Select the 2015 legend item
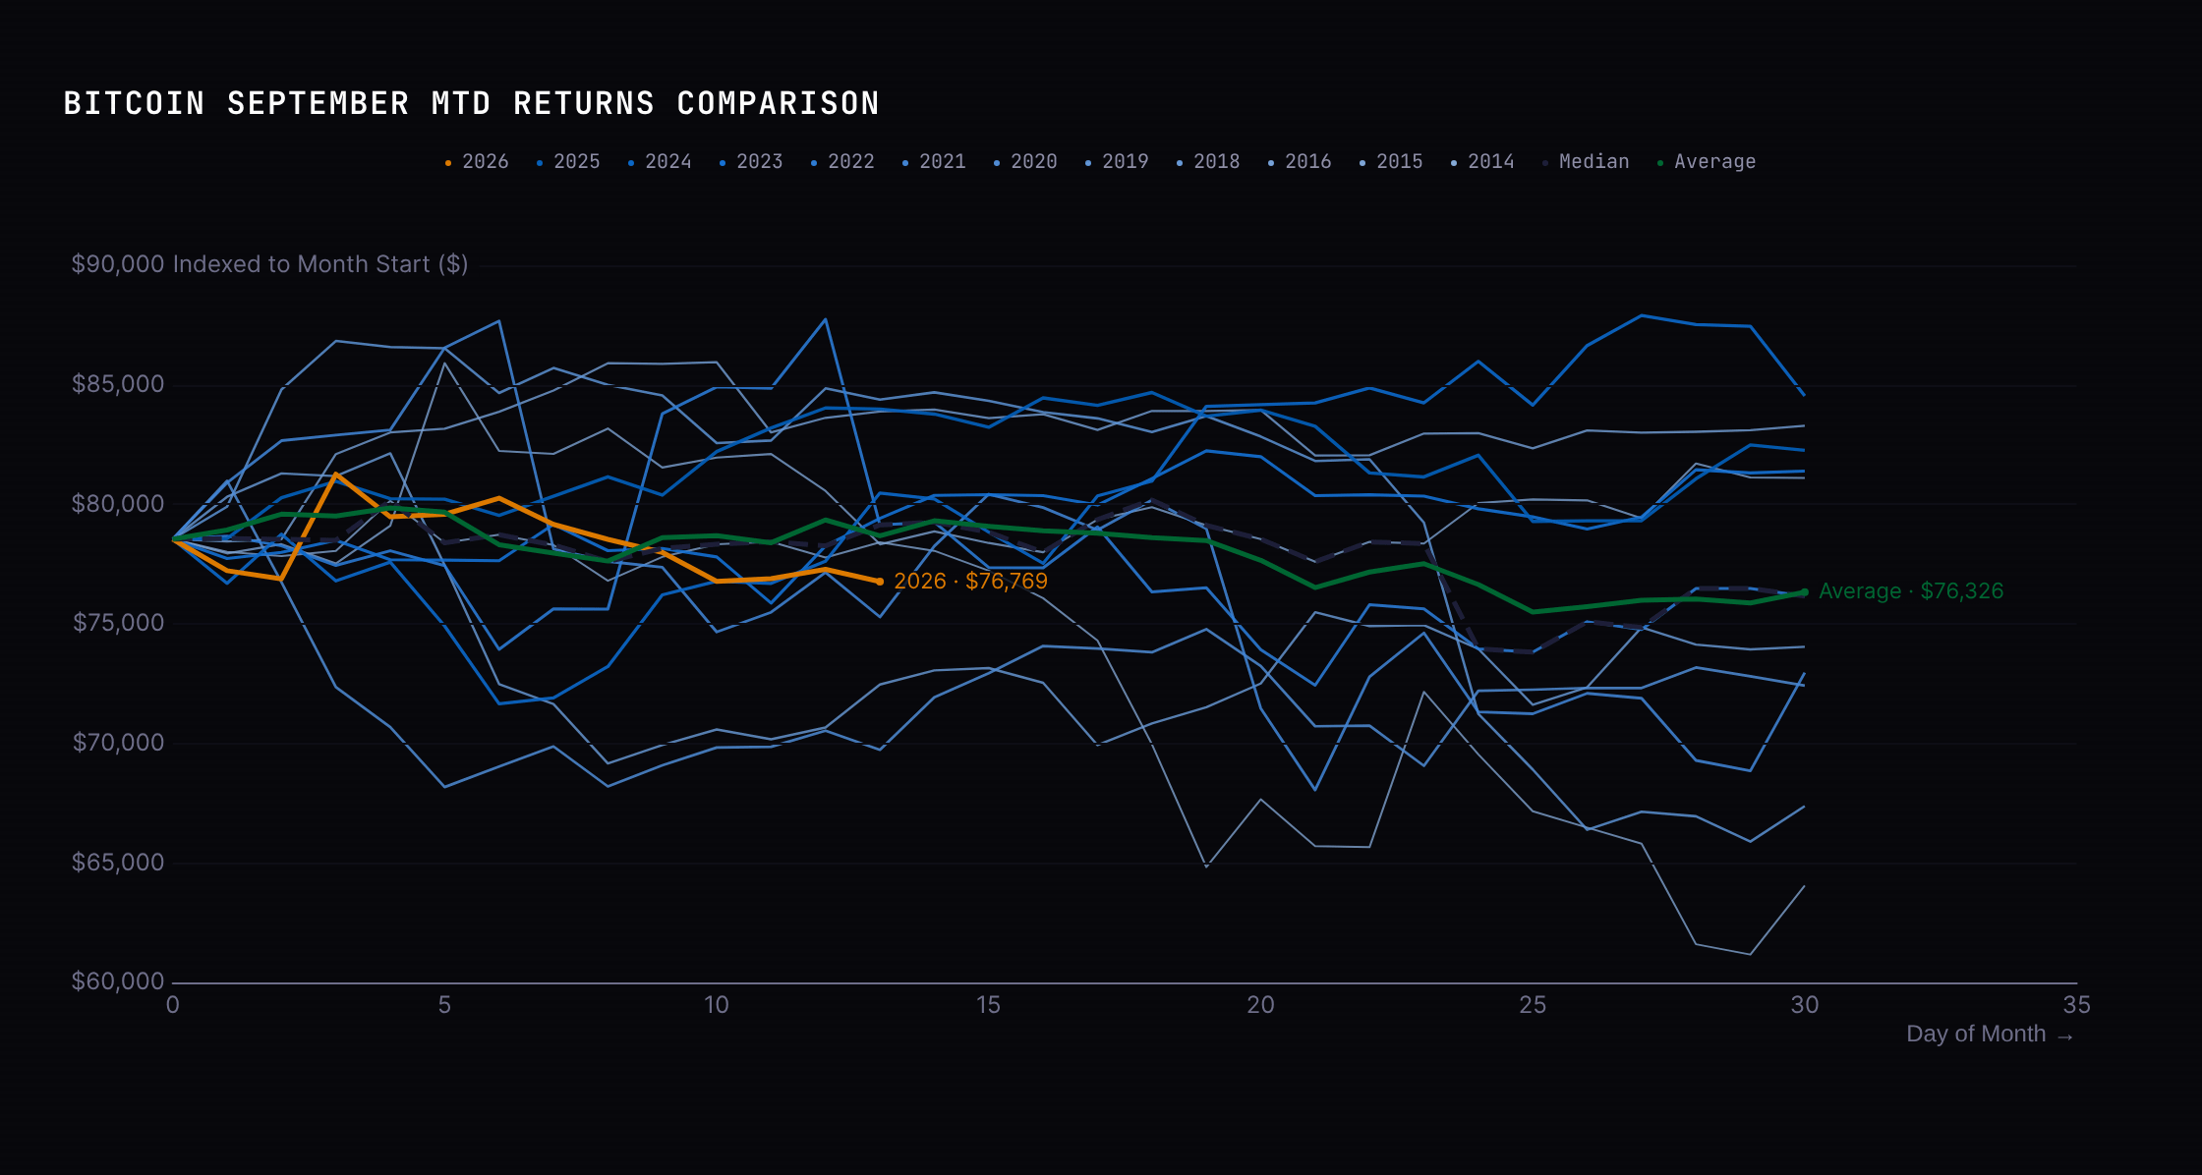Viewport: 2202px width, 1175px height. (x=1391, y=162)
